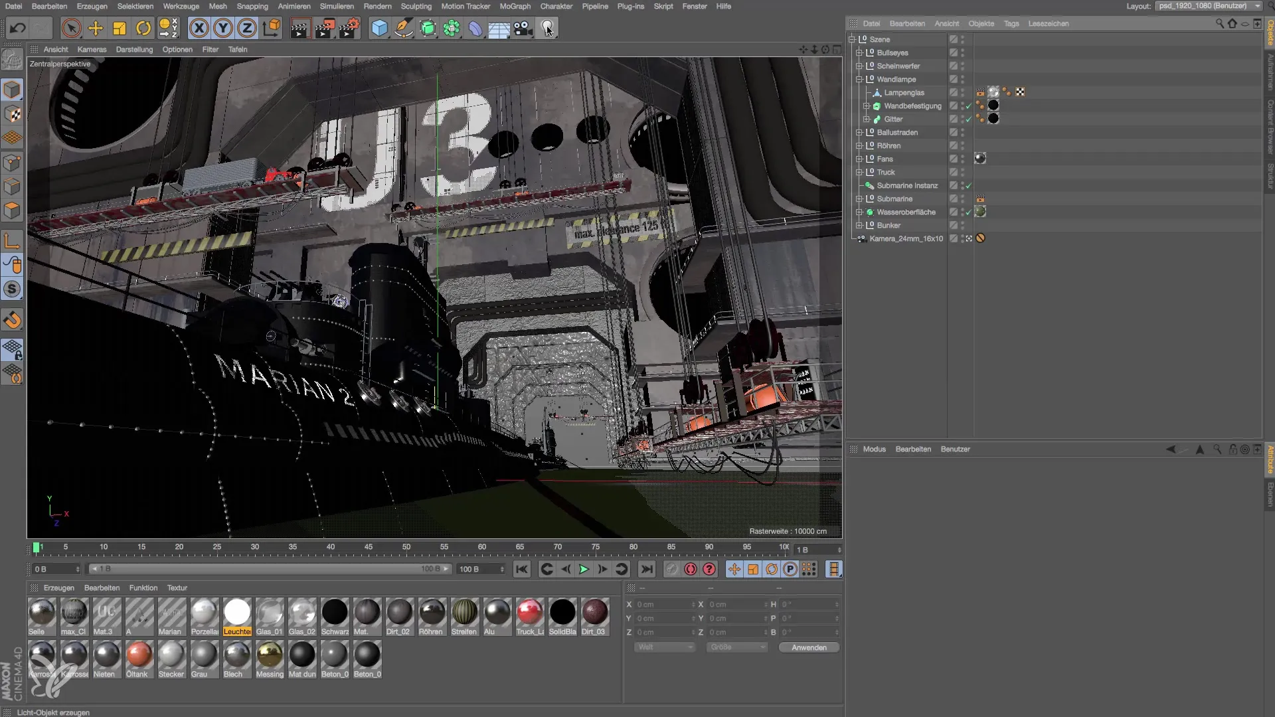The width and height of the screenshot is (1275, 717).
Task: Add a cube primitive object
Action: point(380,28)
